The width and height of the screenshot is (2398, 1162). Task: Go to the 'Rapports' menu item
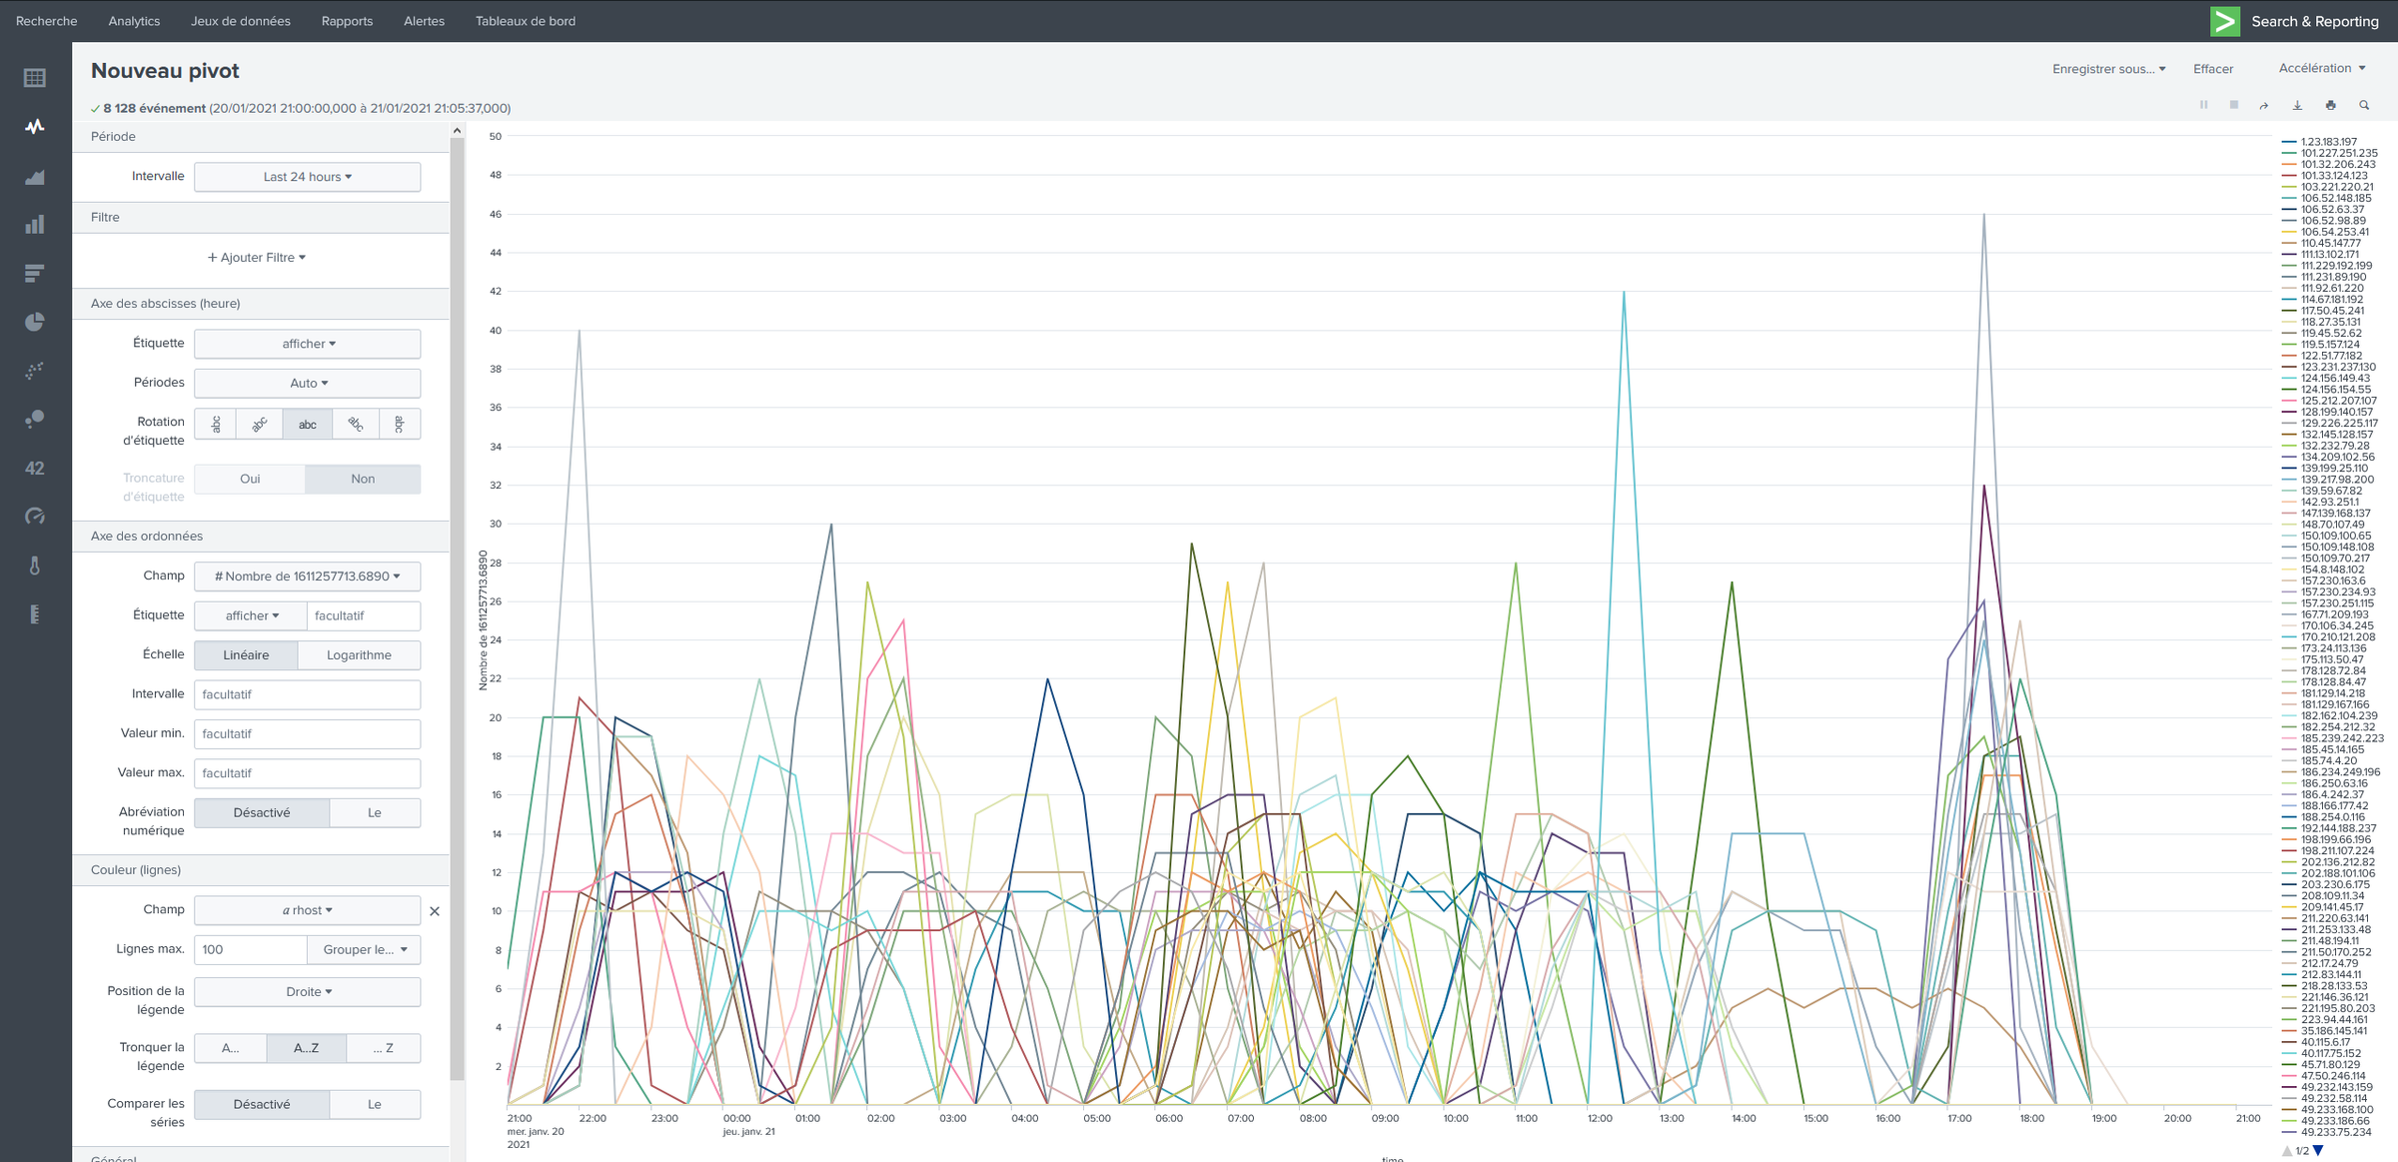347,21
